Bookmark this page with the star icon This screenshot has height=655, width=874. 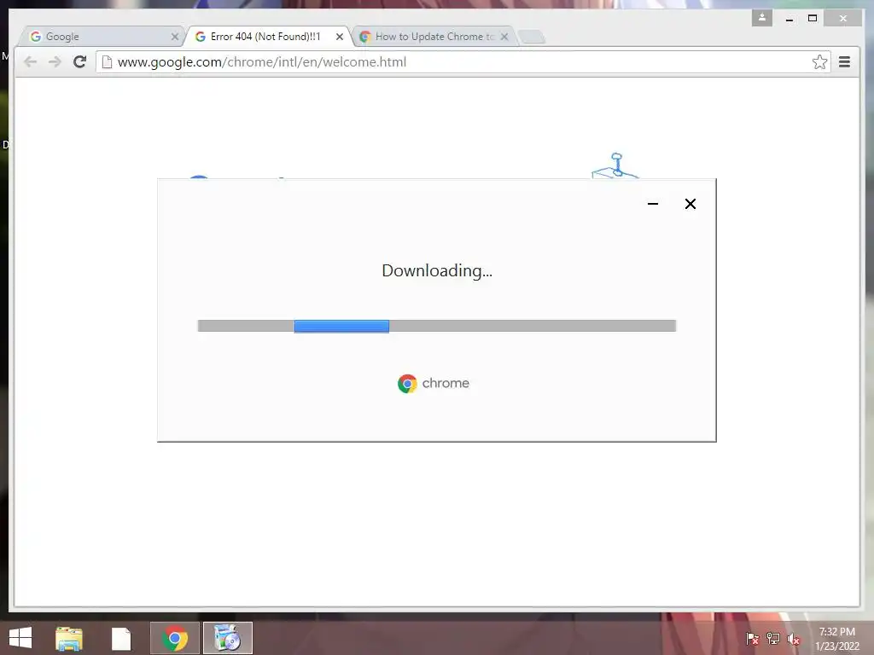tap(819, 61)
